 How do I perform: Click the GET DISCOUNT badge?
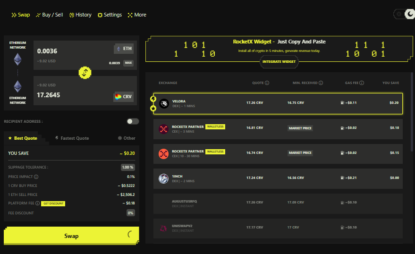pyautogui.click(x=53, y=203)
